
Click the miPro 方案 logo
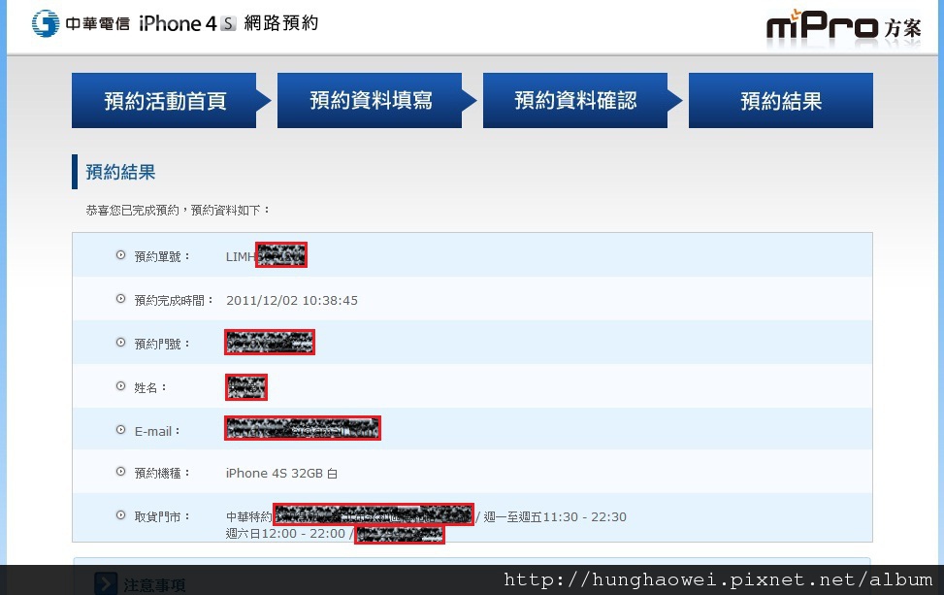coord(843,26)
